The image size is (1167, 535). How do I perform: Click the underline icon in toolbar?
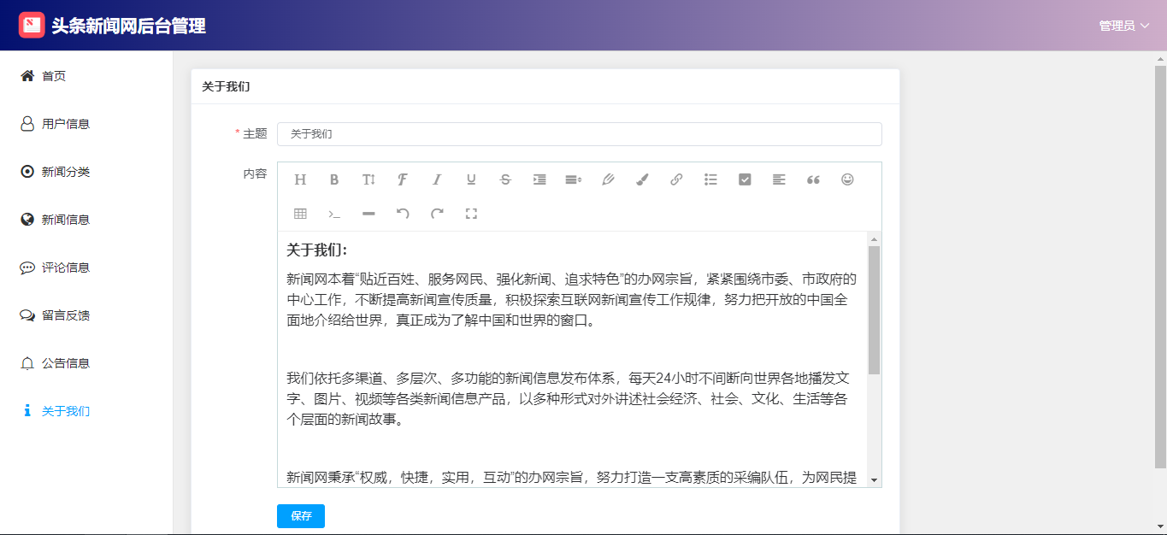(471, 179)
